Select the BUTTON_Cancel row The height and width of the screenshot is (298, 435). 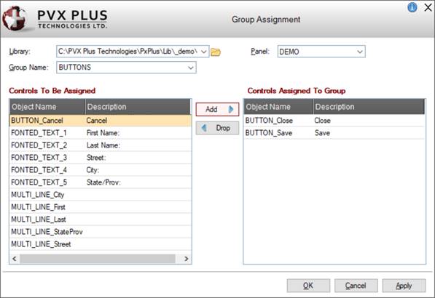tap(101, 121)
